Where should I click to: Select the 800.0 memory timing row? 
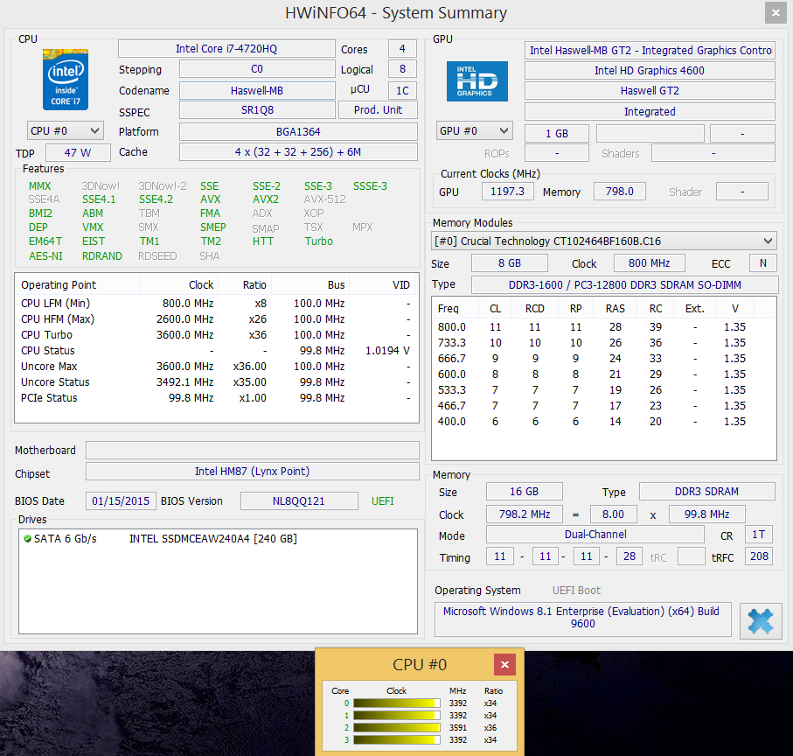click(x=604, y=327)
